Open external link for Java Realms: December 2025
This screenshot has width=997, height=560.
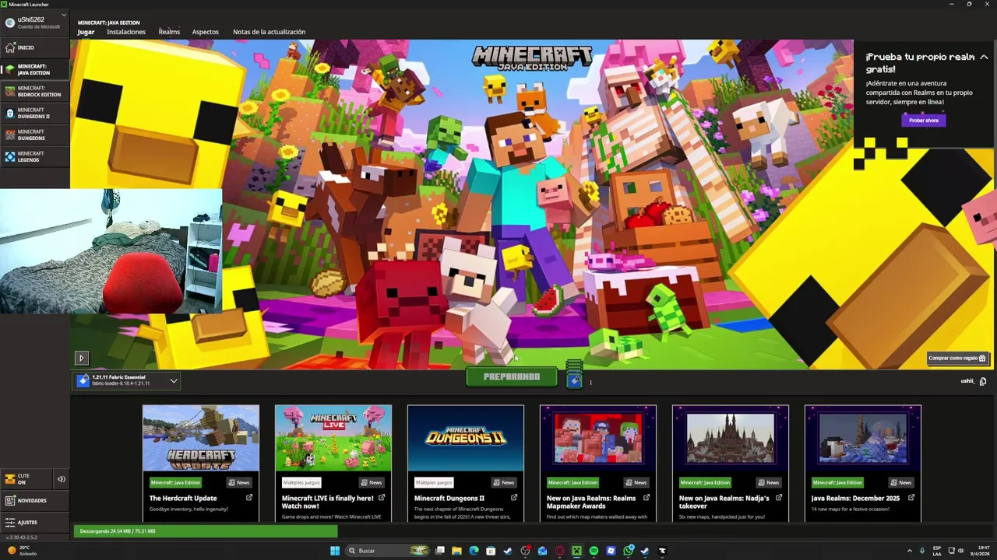click(x=911, y=498)
